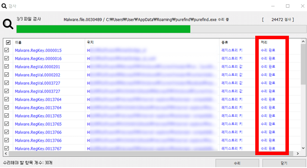The width and height of the screenshot is (307, 168).
Task: Click the '3/3 파일 검사' scan stage label
Action: coord(29,19)
